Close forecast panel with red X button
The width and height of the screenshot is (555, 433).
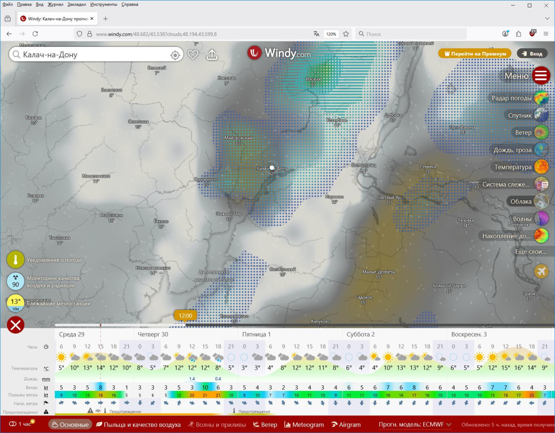coord(15,325)
